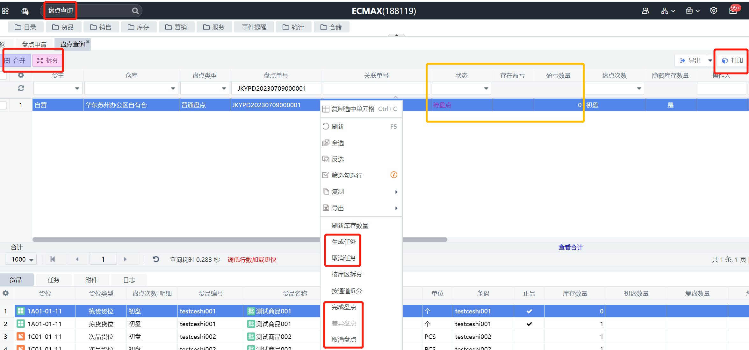Click the green location icon in row 1
Image resolution: width=749 pixels, height=350 pixels.
coord(21,311)
